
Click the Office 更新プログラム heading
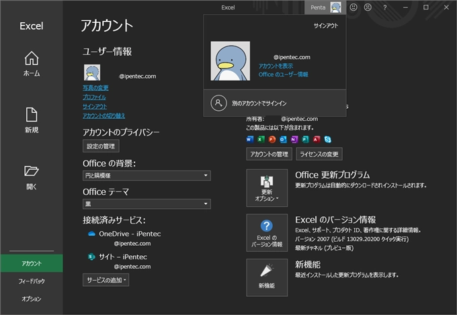332,175
